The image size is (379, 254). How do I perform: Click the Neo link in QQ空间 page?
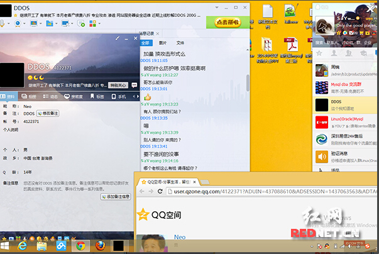(x=180, y=237)
